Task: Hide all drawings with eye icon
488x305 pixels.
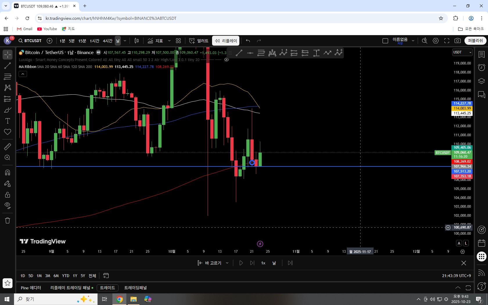Action: 8,206
